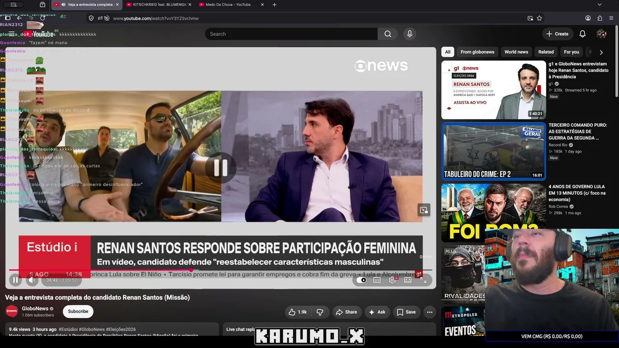Screen dimensions: 619x348
Task: Enter full screen mode
Action: pyautogui.click(x=423, y=280)
